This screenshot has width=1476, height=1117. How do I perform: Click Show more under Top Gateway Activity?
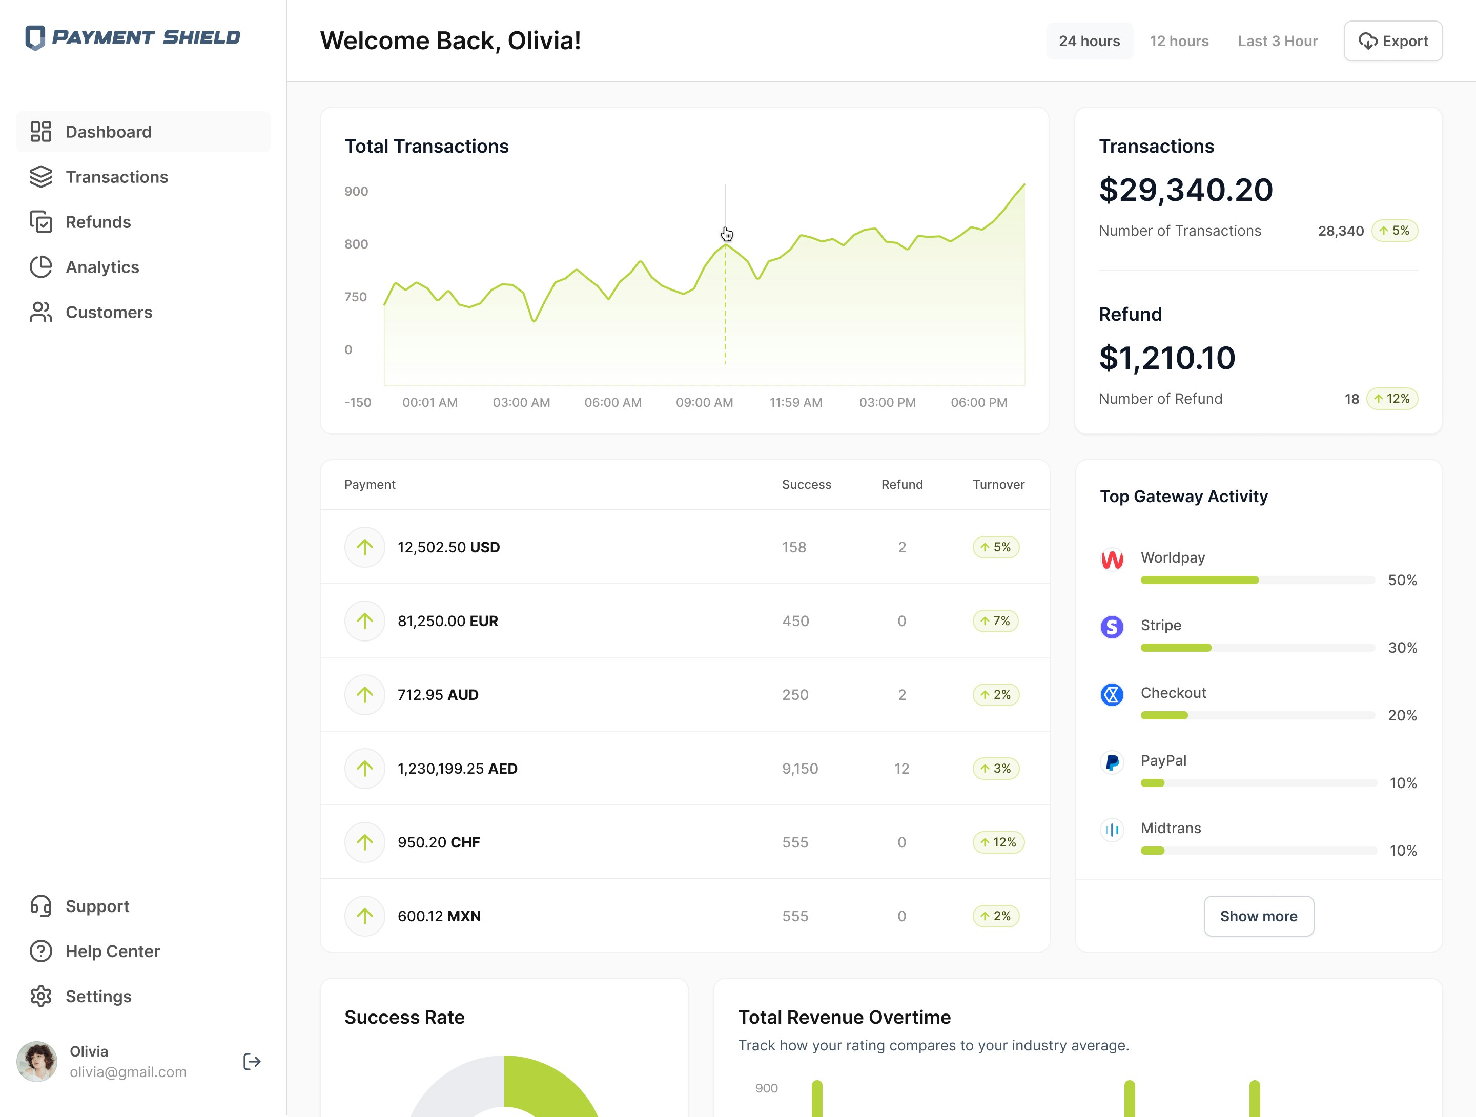tap(1259, 916)
